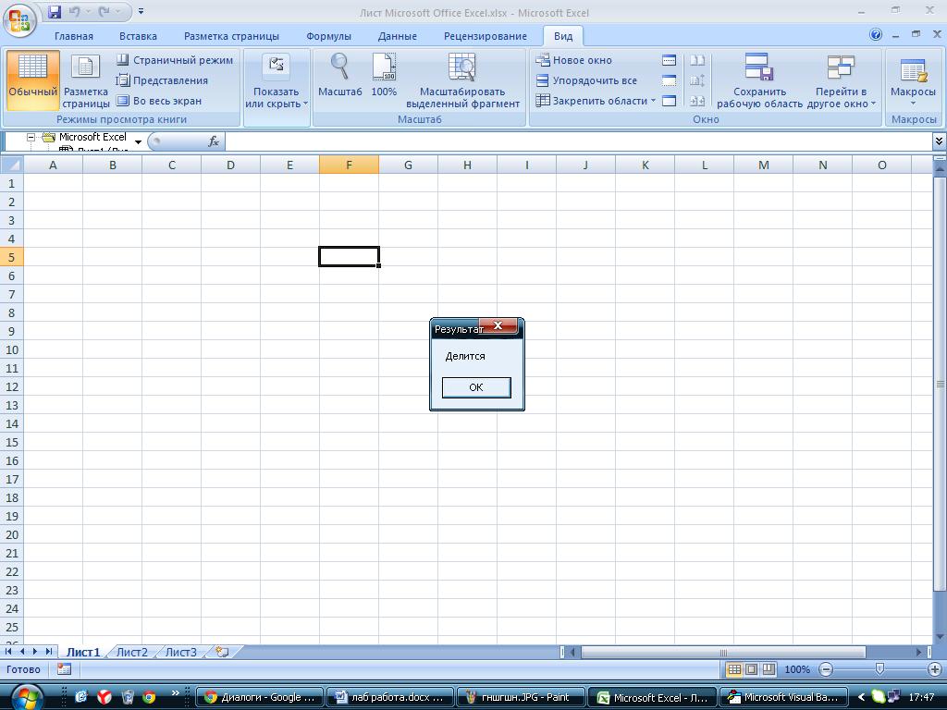Click the insert new sheet icon after Лист3
This screenshot has height=710, width=947.
coord(222,652)
